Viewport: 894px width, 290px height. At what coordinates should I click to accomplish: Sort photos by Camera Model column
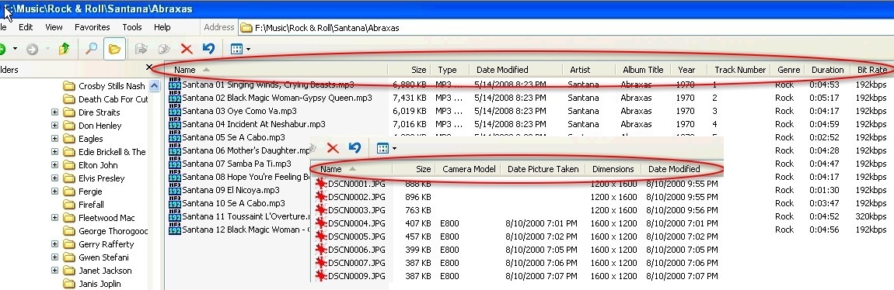pyautogui.click(x=469, y=169)
